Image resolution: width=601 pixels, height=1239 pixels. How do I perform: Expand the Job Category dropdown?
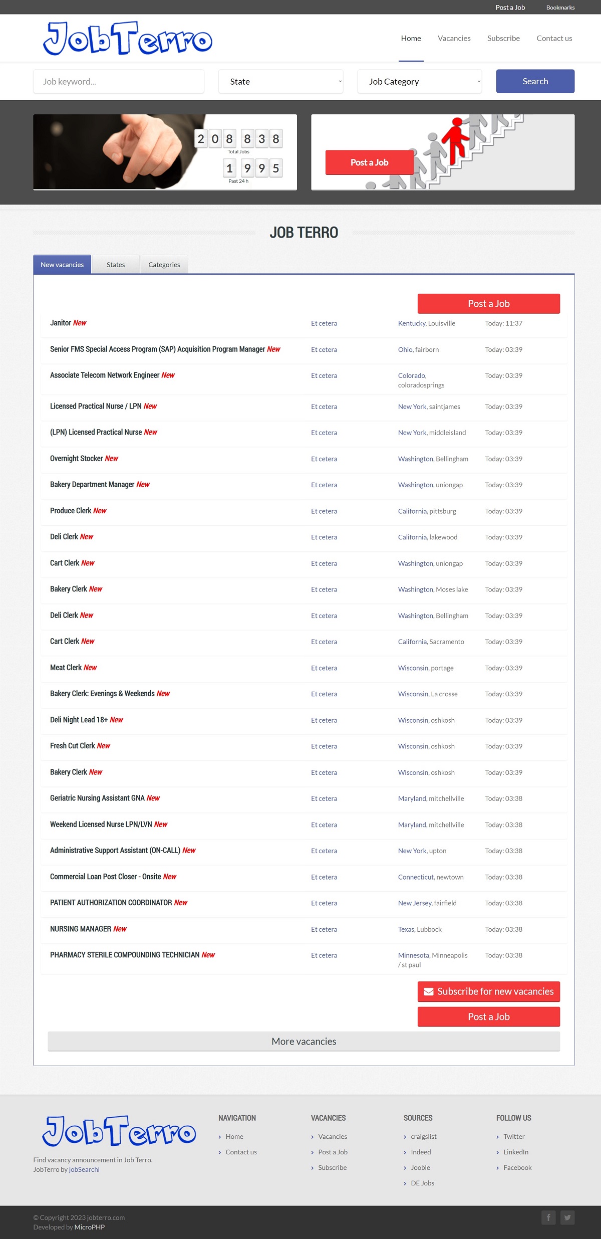420,81
